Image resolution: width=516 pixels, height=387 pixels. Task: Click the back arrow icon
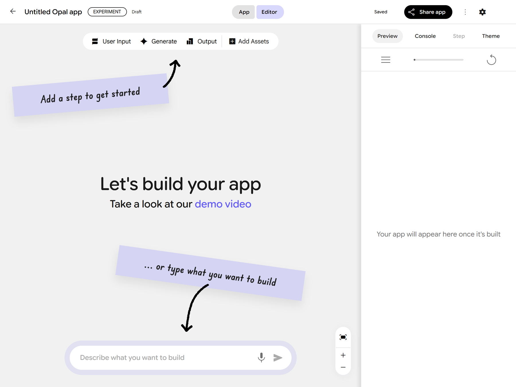pos(13,11)
